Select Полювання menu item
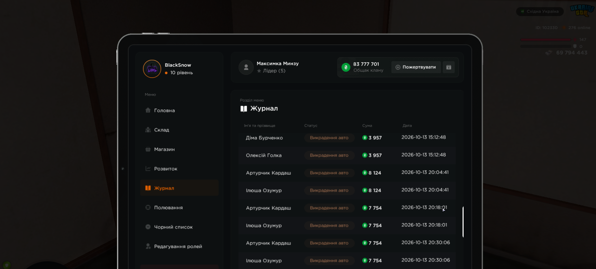Image resolution: width=596 pixels, height=269 pixels. (x=179, y=207)
